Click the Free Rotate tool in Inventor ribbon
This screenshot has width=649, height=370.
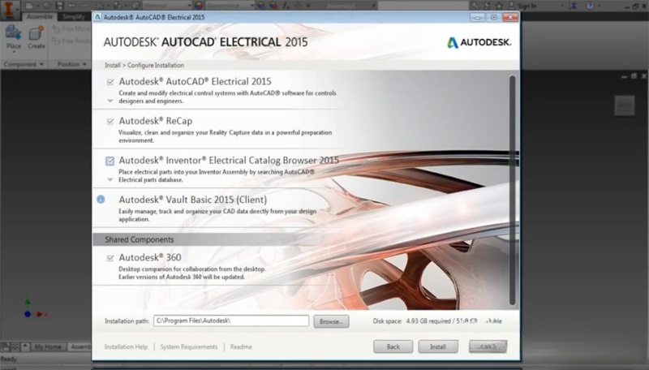coord(71,41)
